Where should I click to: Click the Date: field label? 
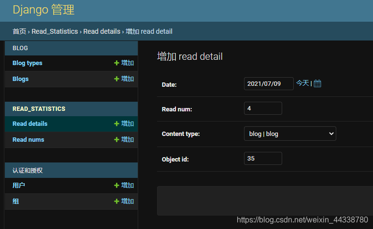point(169,85)
